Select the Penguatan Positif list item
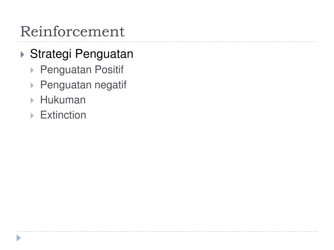Screen dimensions: 334x250 coord(82,70)
